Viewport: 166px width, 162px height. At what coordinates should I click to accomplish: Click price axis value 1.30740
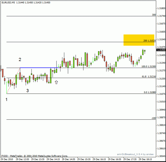click(161, 133)
